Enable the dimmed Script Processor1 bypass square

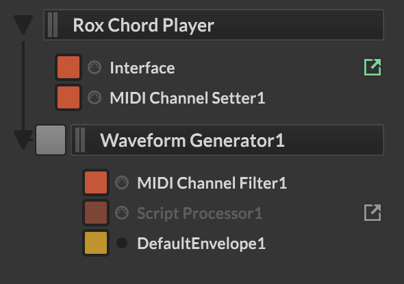pos(96,213)
